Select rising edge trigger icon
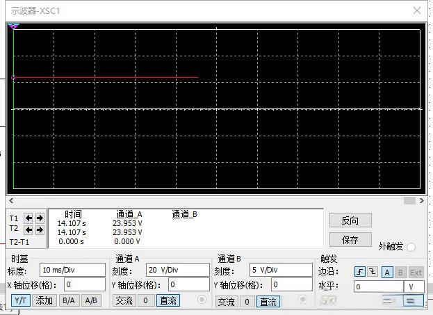Image resolution: width=433 pixels, height=315 pixels. click(360, 272)
